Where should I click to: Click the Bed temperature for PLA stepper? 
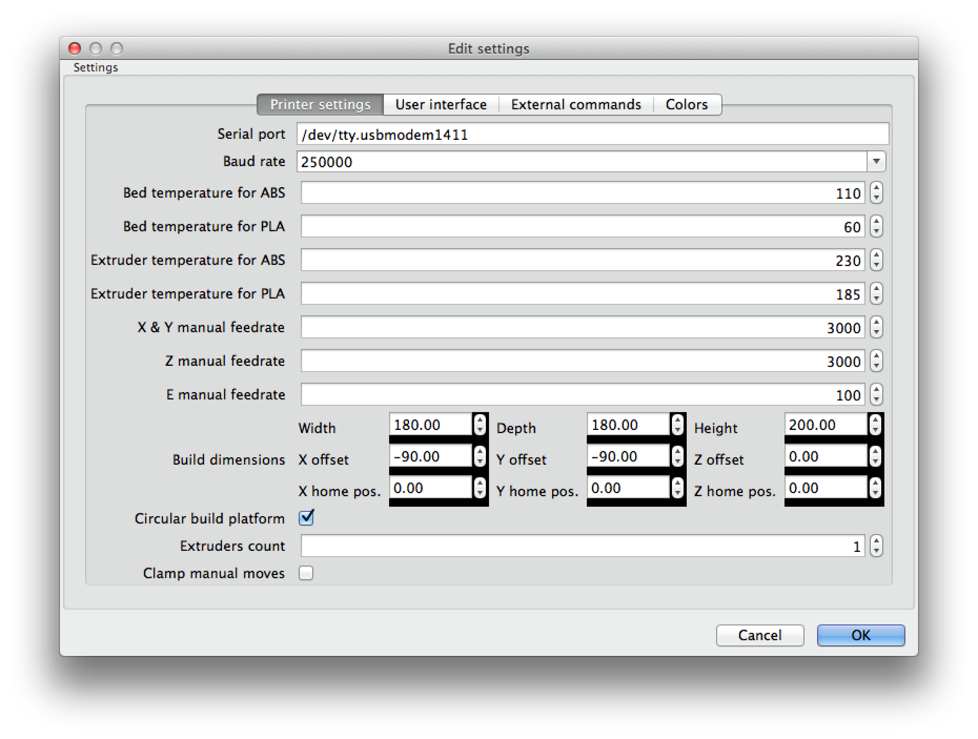point(876,227)
